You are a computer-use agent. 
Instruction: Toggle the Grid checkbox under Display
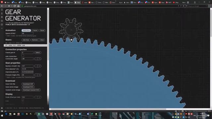click(23, 100)
